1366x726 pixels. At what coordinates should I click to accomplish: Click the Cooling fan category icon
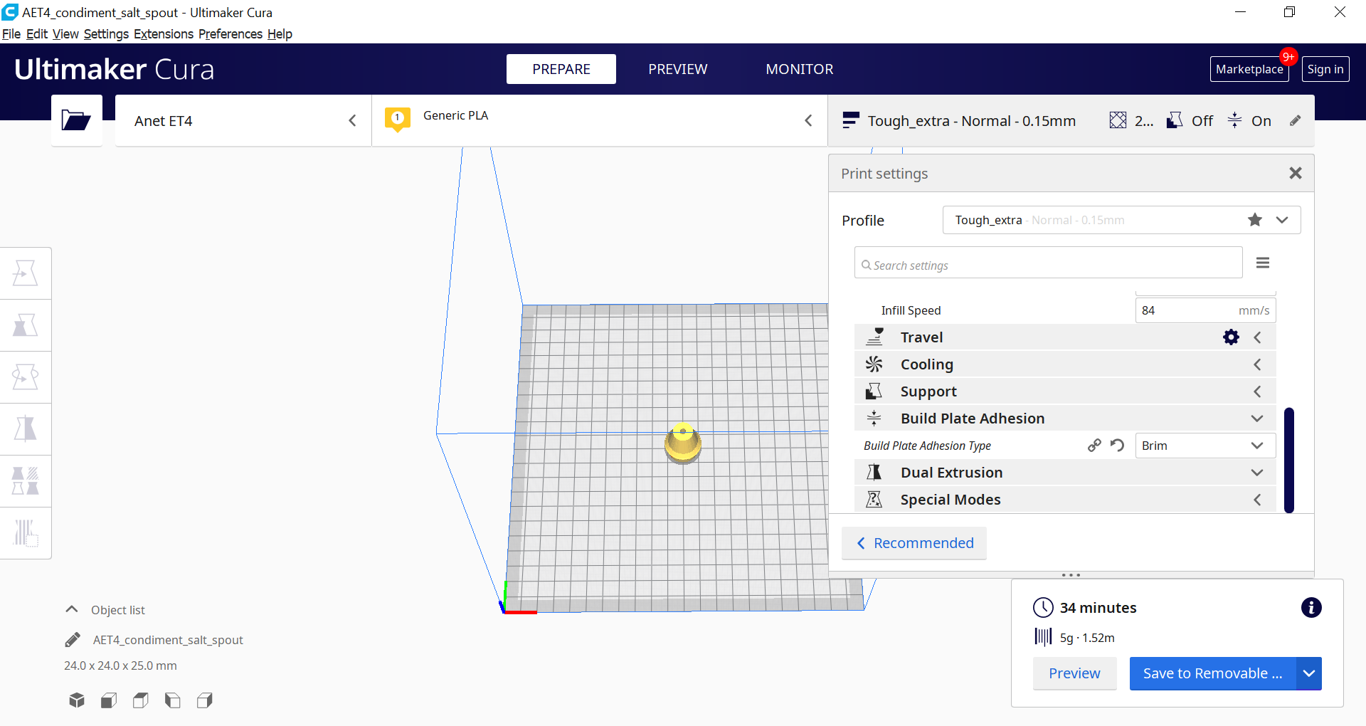874,364
